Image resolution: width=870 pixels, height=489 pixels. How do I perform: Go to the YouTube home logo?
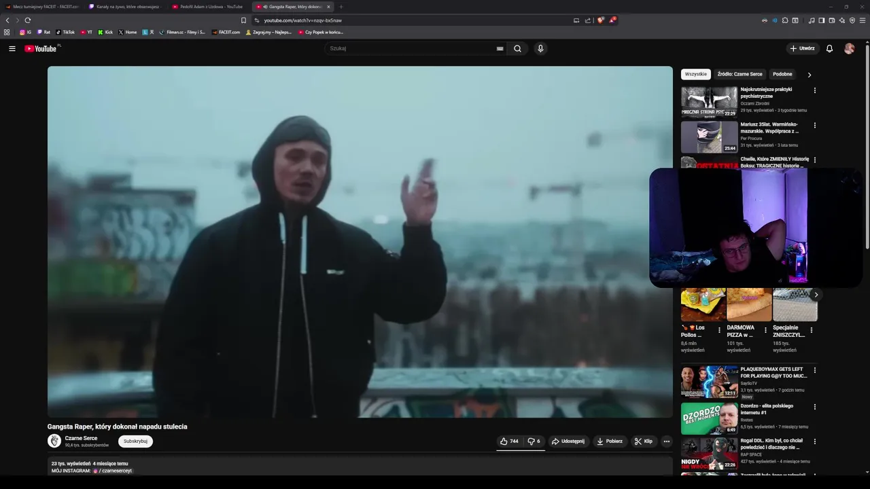click(x=41, y=48)
